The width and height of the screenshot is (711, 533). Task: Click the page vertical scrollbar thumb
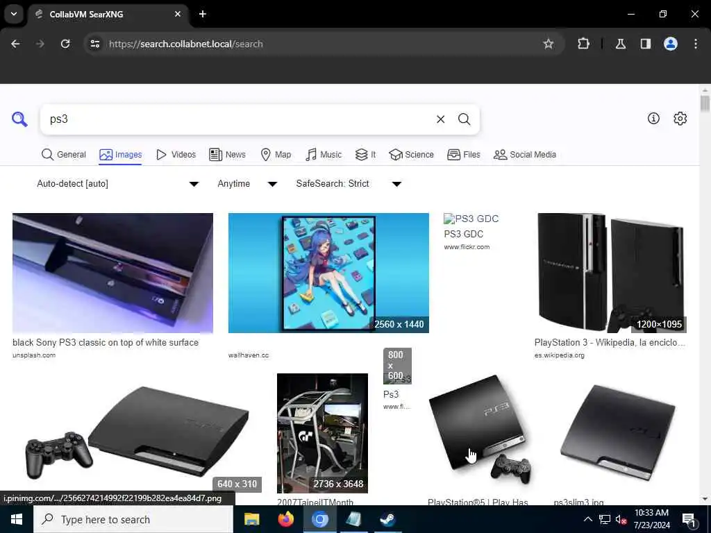705,103
